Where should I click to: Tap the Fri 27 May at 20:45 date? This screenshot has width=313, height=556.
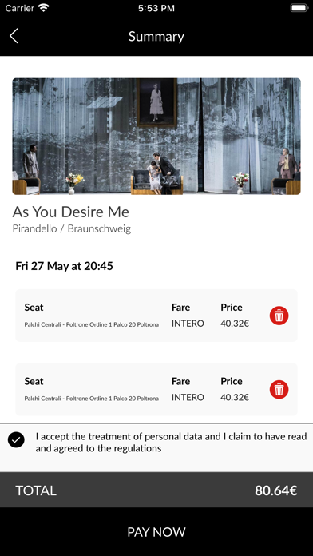[x=64, y=266]
